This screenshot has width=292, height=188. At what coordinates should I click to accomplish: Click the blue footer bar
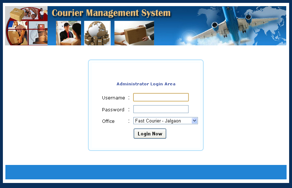146,172
